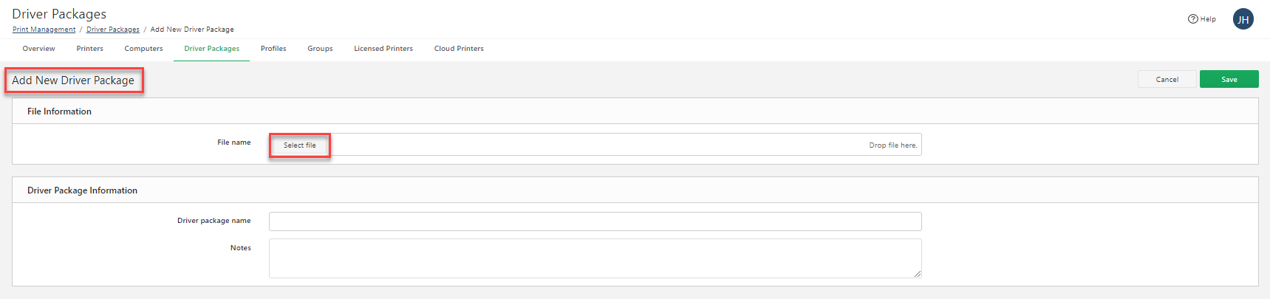Cancel adding the driver package
This screenshot has height=299, width=1270.
[1167, 79]
